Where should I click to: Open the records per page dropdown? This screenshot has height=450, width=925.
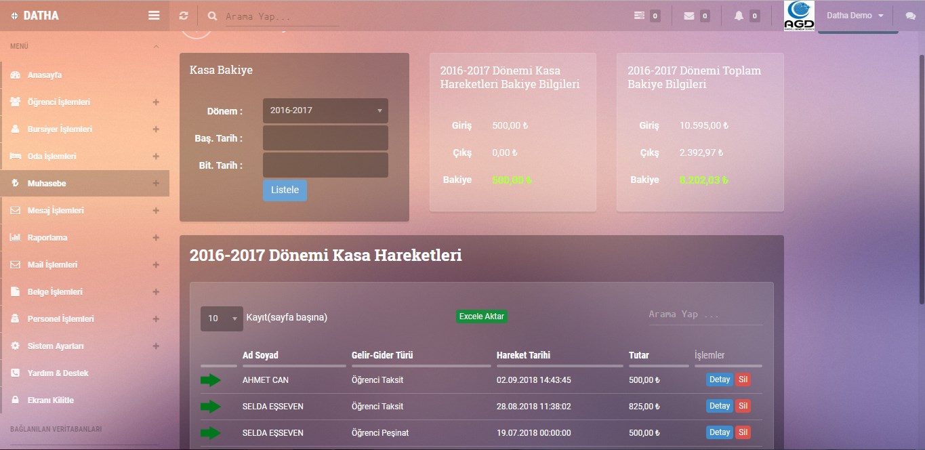[x=222, y=318]
